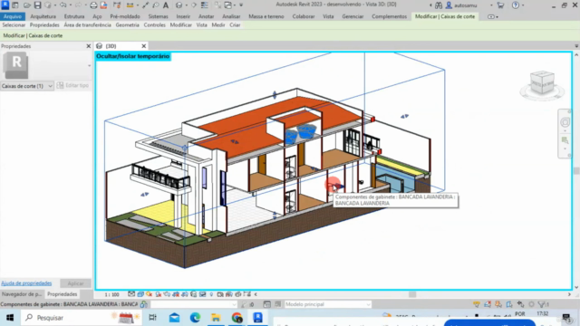Open the 'Caixas de corte (1)' type filter dropdown
Screen dimensions: 580x326
click(27, 86)
